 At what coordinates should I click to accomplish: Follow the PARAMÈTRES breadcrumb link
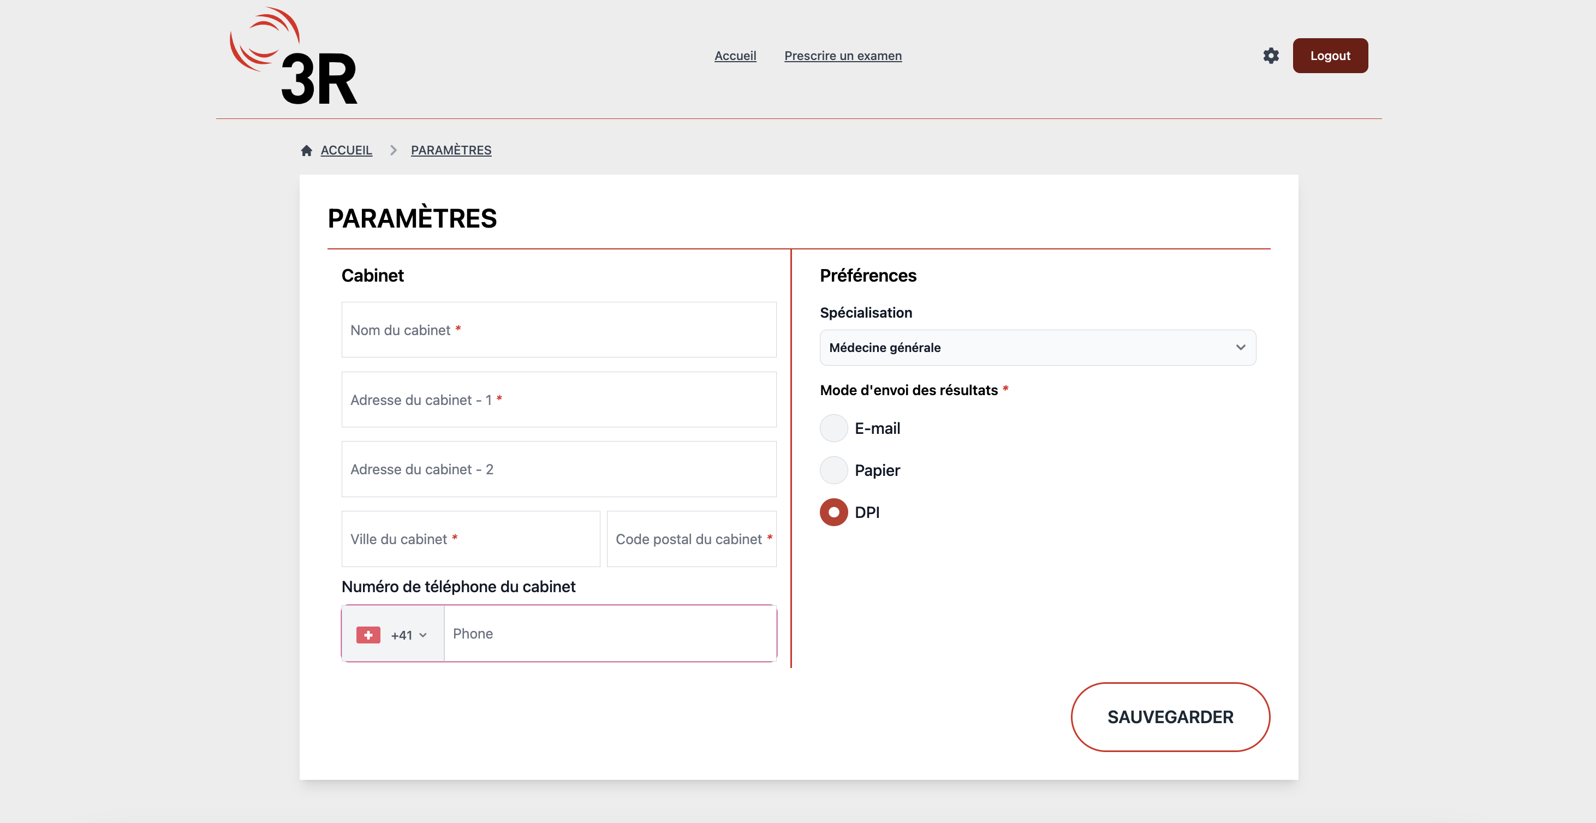click(451, 151)
